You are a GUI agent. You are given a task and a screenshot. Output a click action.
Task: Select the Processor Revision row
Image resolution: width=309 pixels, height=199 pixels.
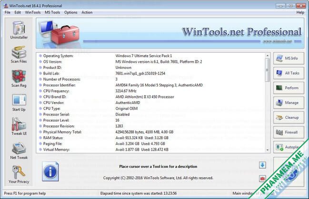(x=151, y=126)
